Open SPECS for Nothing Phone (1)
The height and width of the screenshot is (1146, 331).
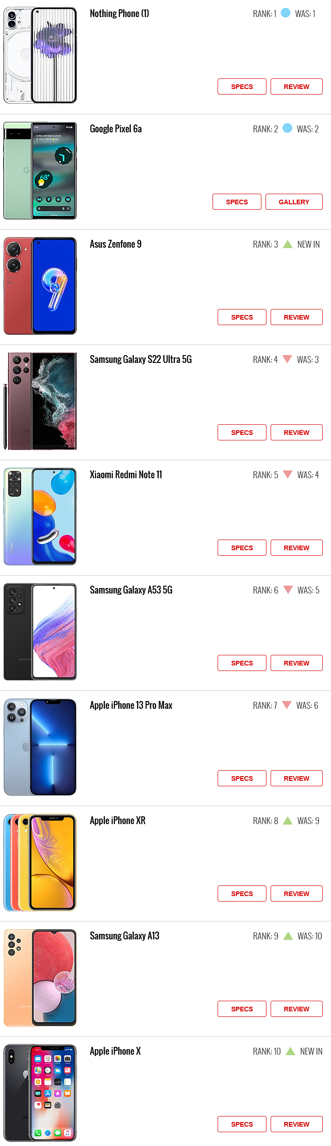coord(242,87)
